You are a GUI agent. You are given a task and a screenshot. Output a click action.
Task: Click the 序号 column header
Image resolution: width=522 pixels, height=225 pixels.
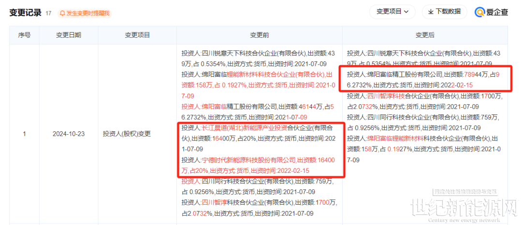[x=24, y=35]
